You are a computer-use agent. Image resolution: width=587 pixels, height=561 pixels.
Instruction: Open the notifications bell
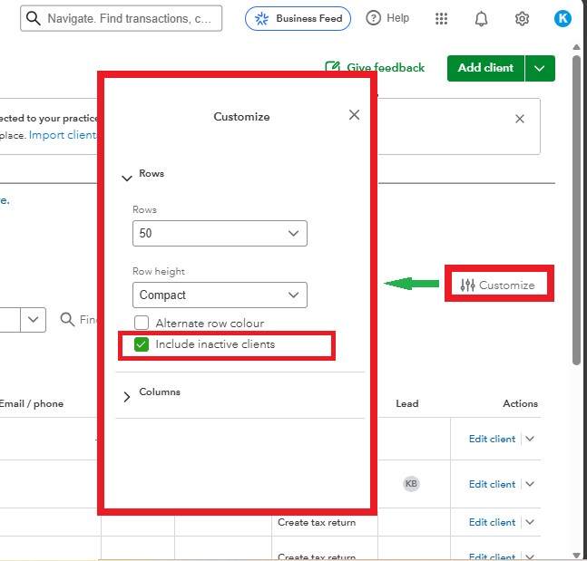click(482, 19)
